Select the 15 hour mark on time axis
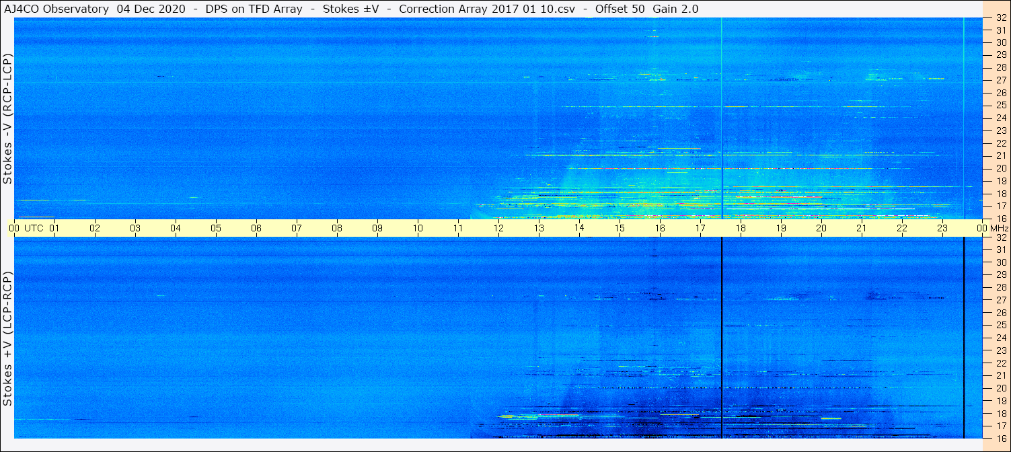Viewport: 1011px width, 452px height. tap(620, 228)
